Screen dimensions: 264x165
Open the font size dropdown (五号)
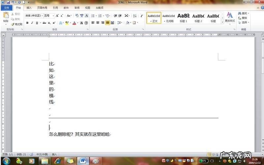(x=49, y=16)
